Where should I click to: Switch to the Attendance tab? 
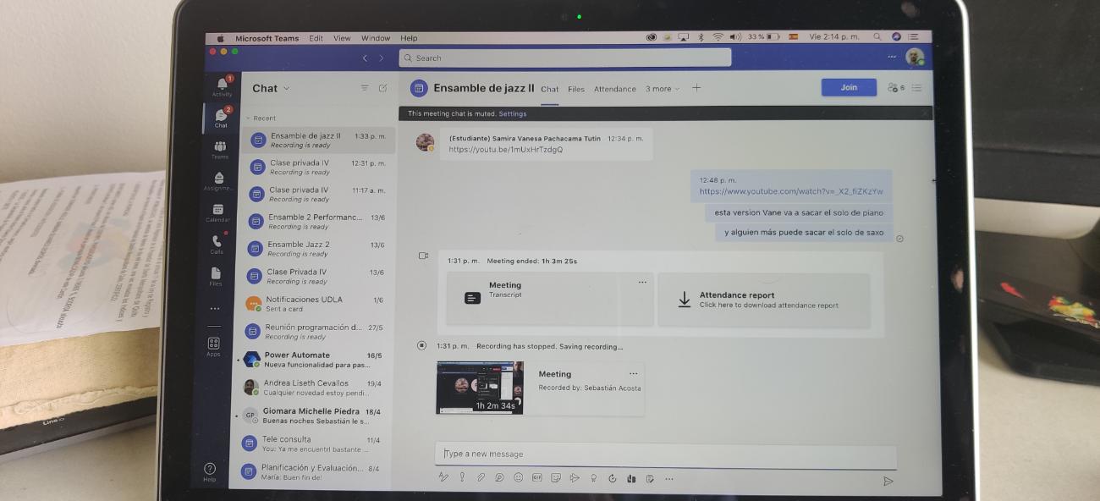point(614,89)
